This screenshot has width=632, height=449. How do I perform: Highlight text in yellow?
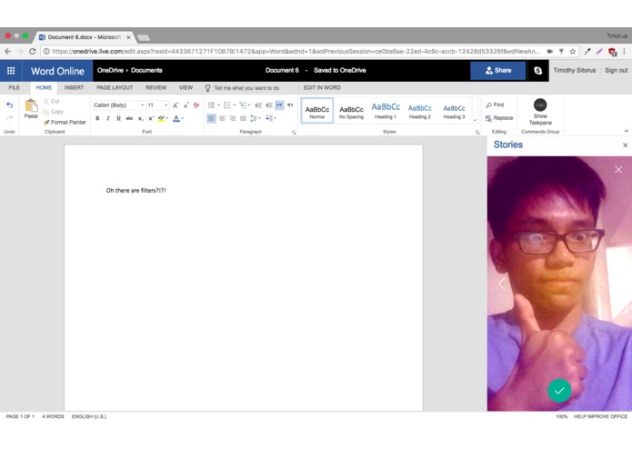click(x=161, y=118)
